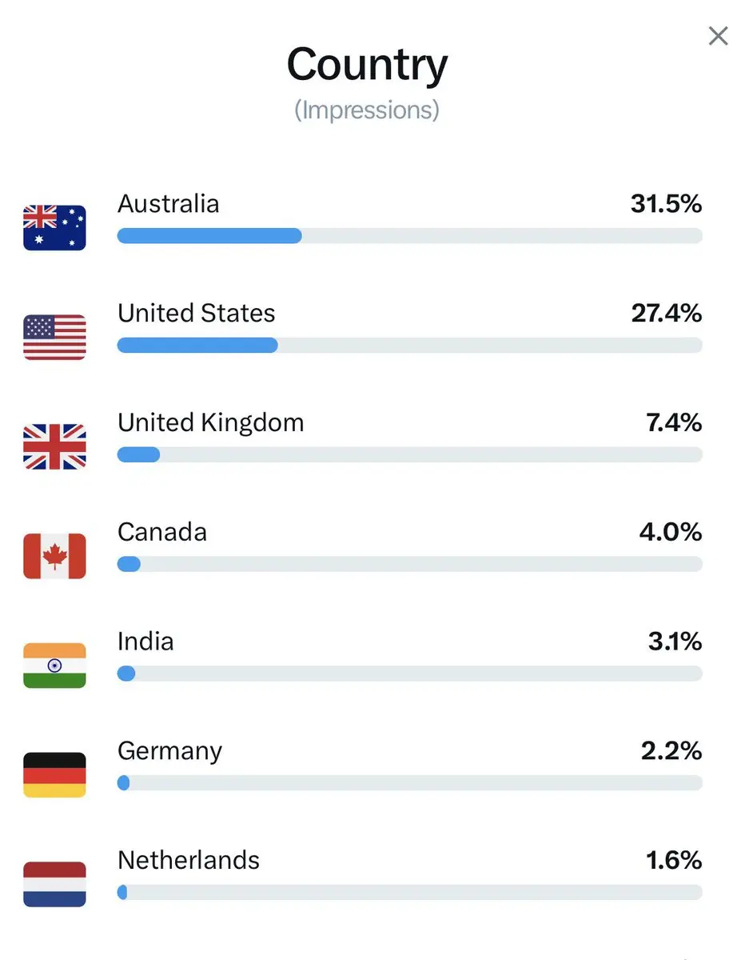The image size is (749, 960).
Task: Tap the Germany flag icon
Action: click(54, 775)
